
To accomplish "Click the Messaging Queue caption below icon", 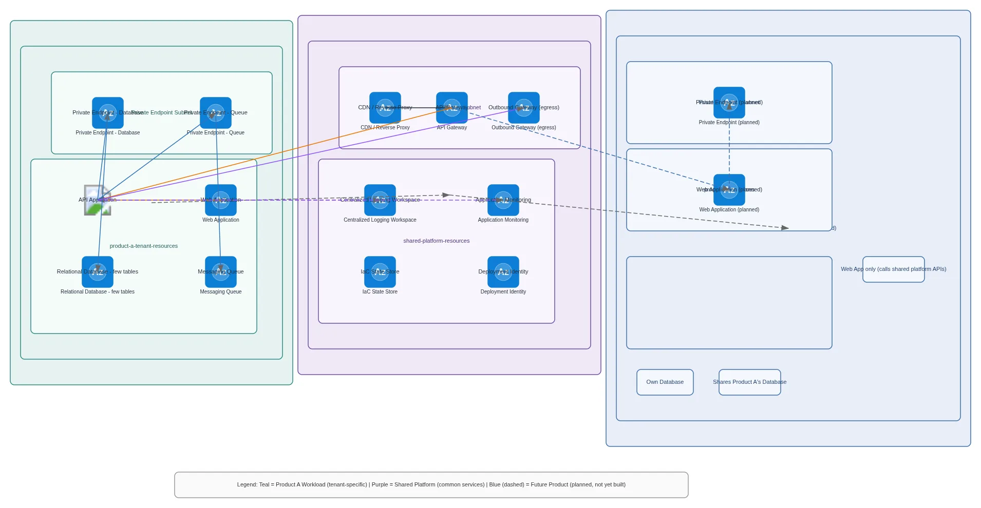I will click(221, 292).
